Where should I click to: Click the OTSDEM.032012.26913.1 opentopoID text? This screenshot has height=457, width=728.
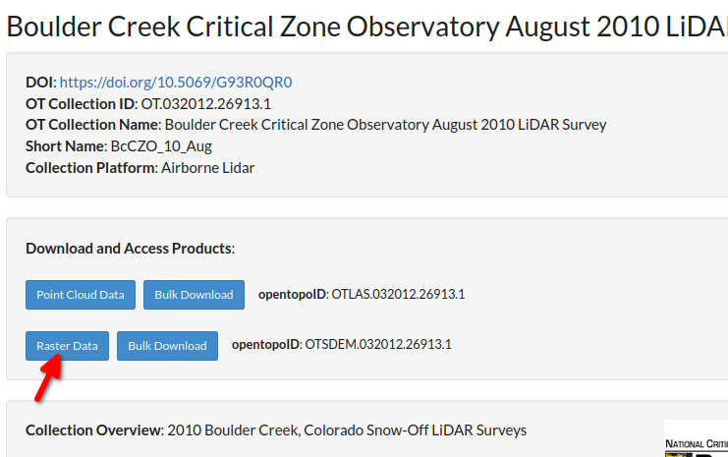pos(378,344)
